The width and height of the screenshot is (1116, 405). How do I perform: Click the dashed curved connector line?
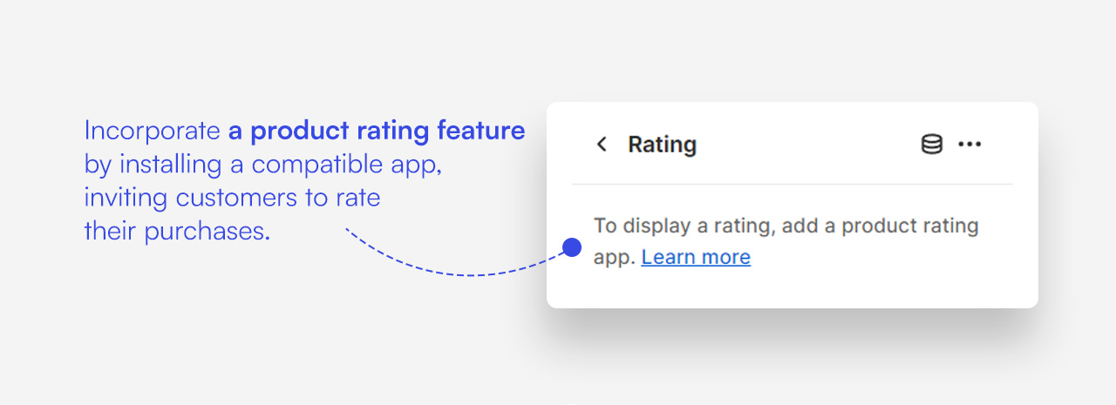coord(453,273)
